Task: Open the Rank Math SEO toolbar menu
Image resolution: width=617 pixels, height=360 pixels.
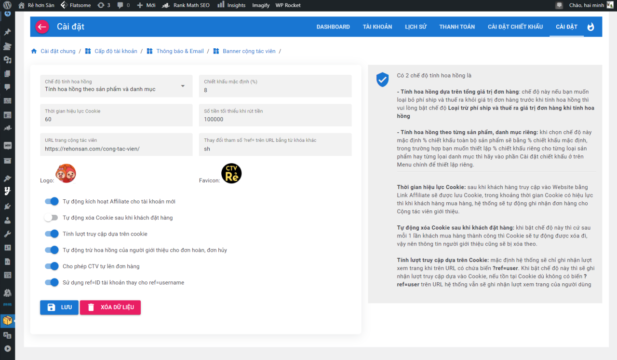Action: 186,5
